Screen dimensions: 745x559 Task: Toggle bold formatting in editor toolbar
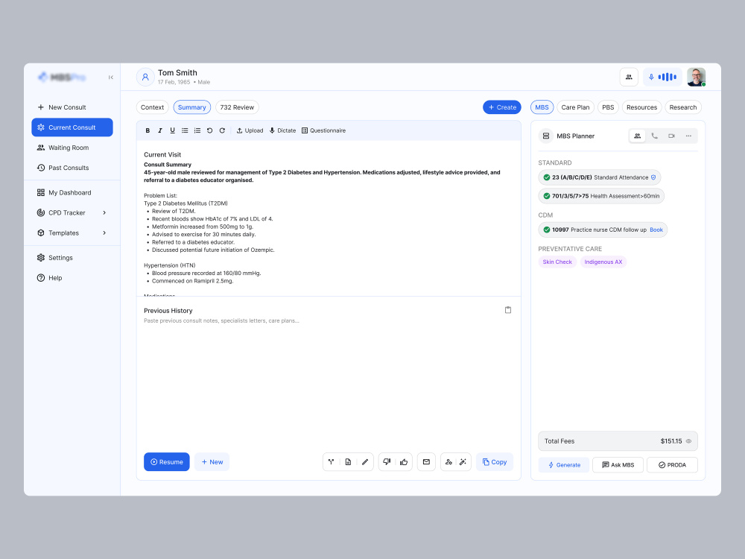tap(148, 130)
